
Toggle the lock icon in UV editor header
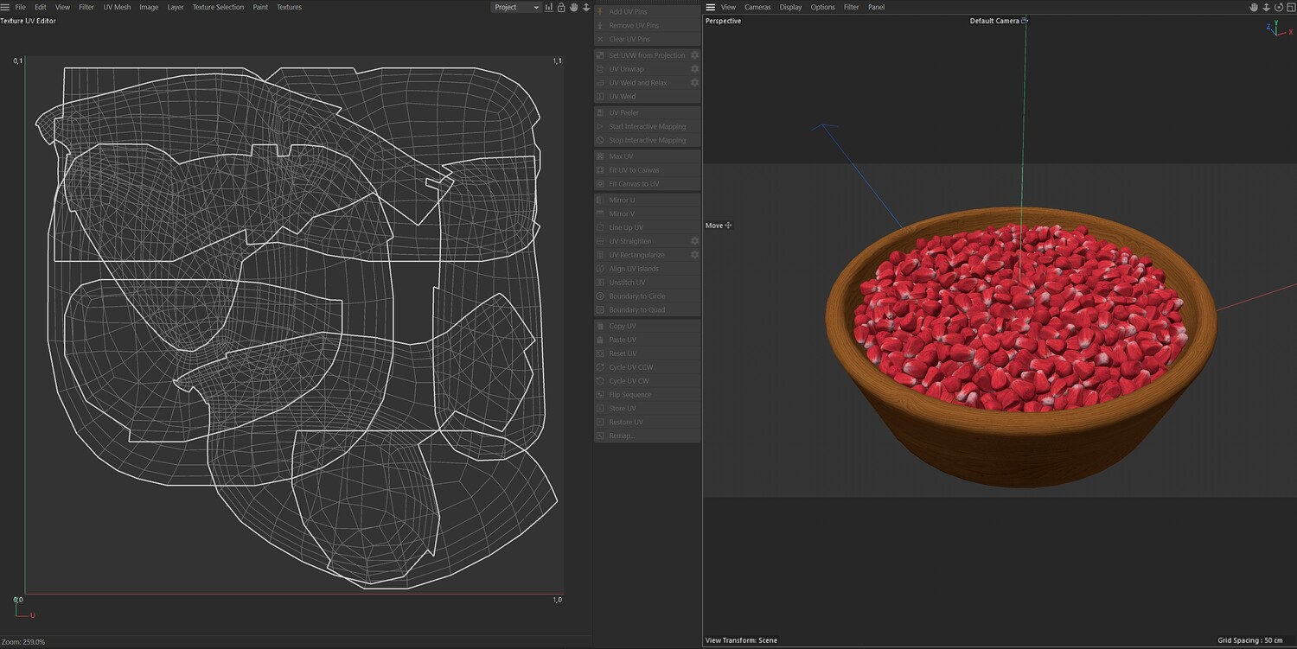(x=561, y=7)
